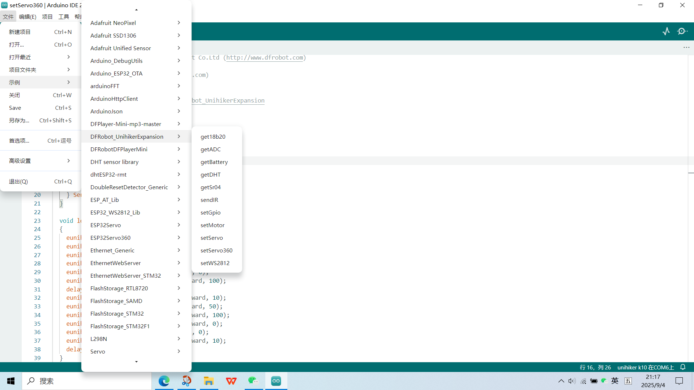Open WeChat from taskbar
Image resolution: width=694 pixels, height=390 pixels.
pos(253,381)
